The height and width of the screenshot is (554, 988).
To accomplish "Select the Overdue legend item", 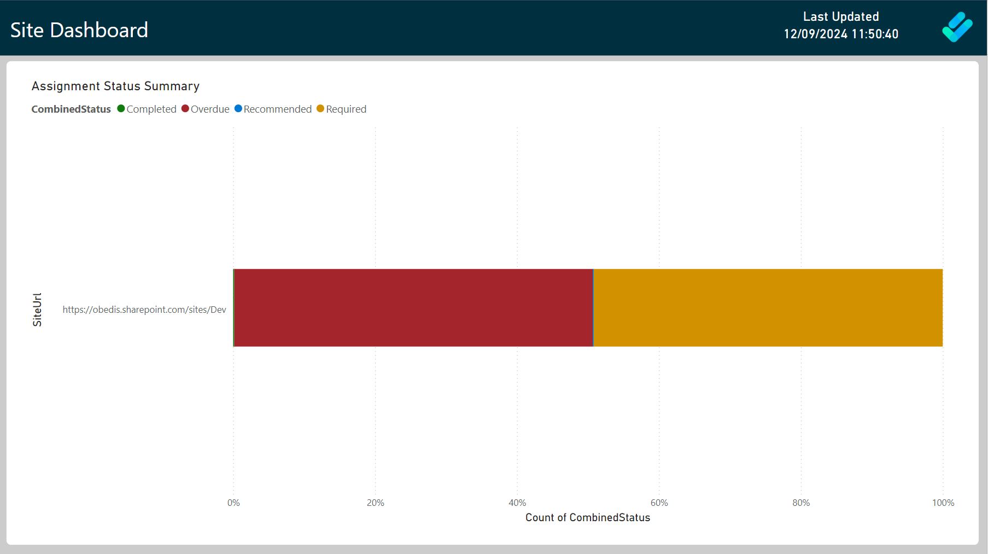I will coord(206,109).
